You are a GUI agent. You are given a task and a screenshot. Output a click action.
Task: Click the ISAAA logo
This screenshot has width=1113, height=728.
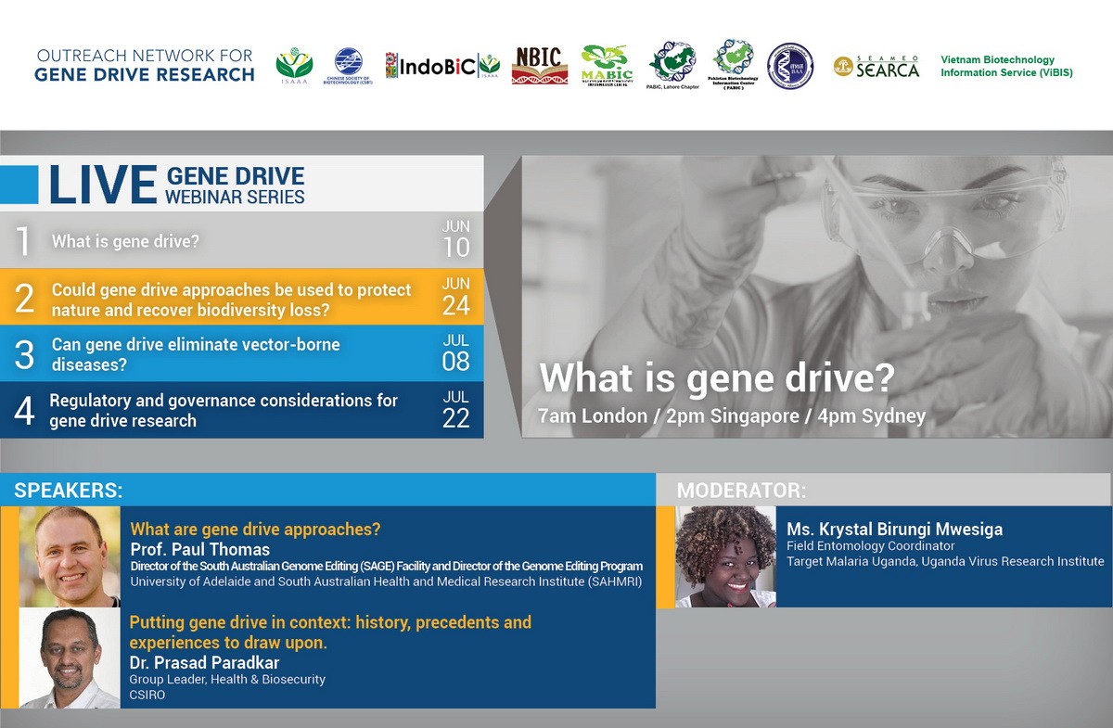click(x=294, y=65)
